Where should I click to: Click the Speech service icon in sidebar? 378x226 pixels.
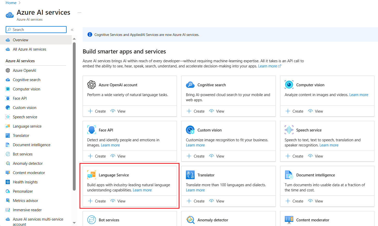pos(8,117)
